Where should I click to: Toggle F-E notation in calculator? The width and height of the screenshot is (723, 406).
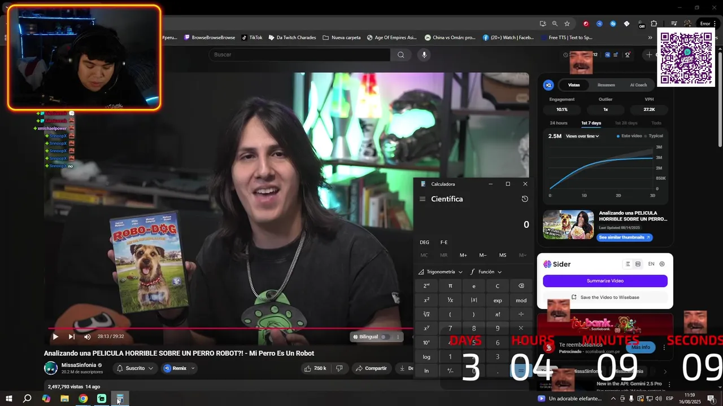click(x=444, y=242)
